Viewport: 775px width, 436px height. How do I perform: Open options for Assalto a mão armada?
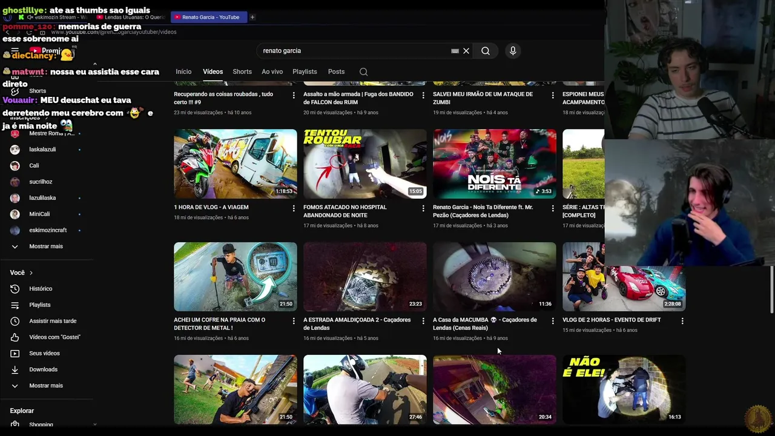point(423,95)
